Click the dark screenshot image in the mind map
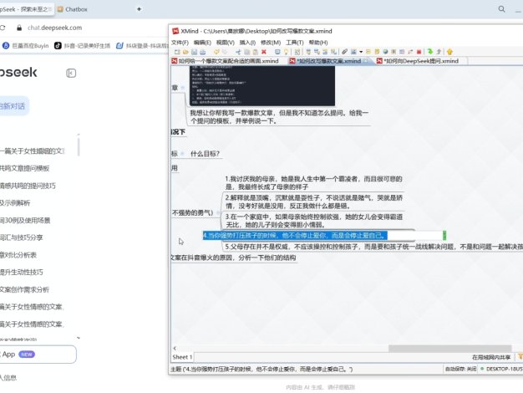Viewport: 523px width, 393px height. pos(262,86)
